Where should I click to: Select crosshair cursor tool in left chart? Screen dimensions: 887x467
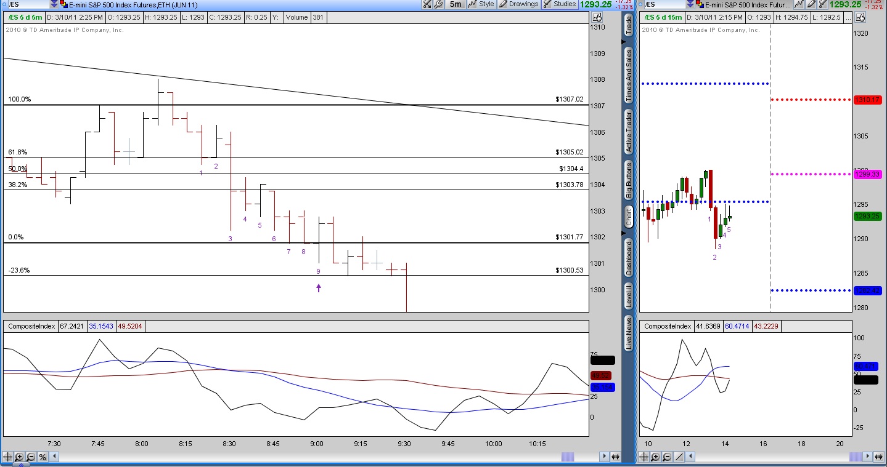(7, 457)
